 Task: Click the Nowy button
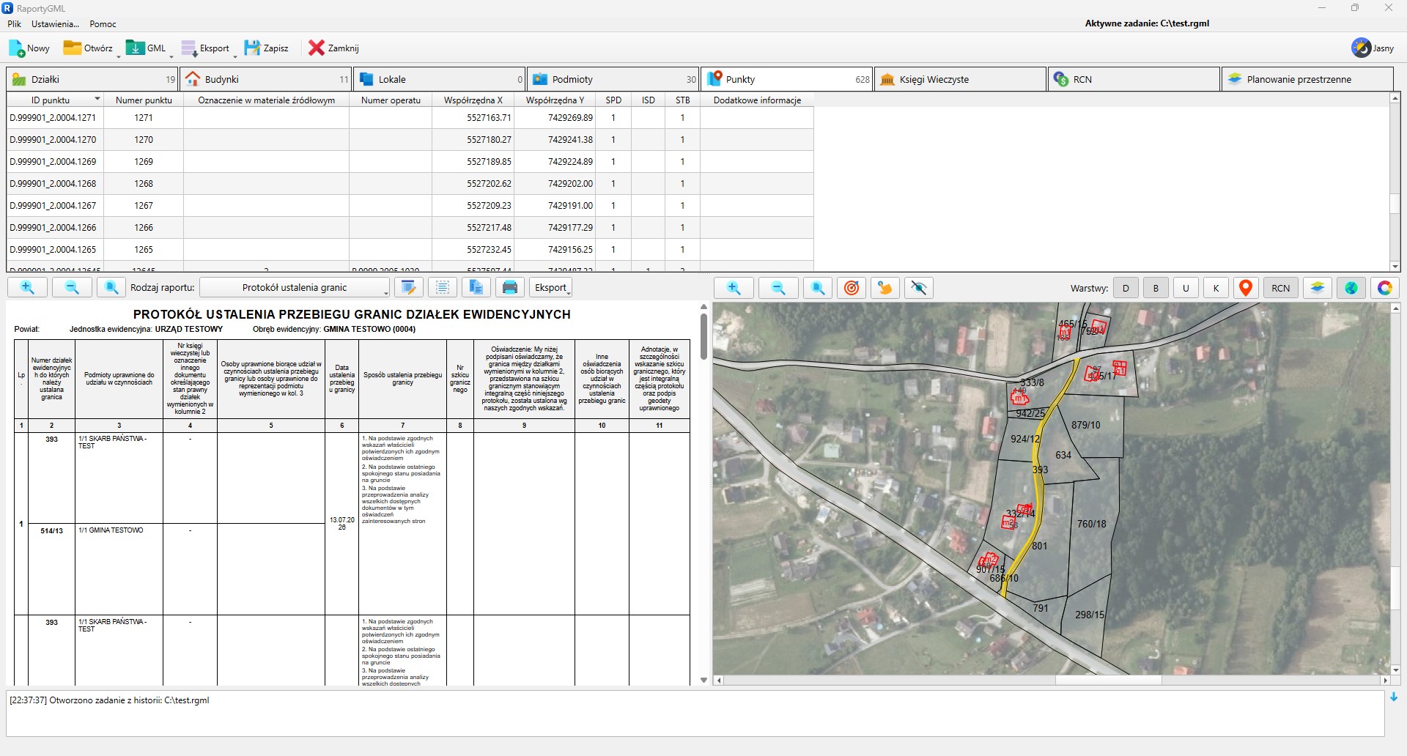pos(29,48)
